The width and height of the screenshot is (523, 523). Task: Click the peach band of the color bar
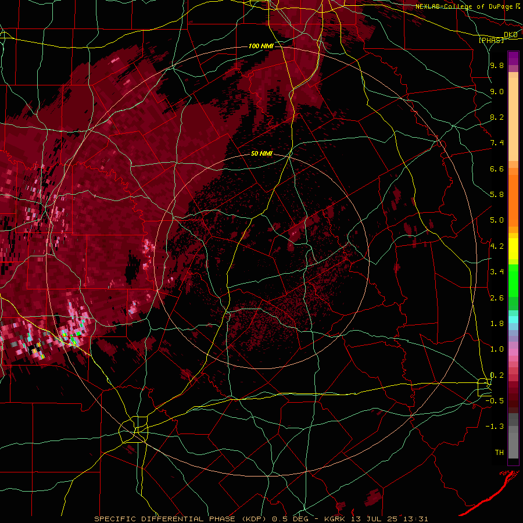point(513,119)
